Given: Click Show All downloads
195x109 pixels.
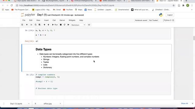Looking at the screenshot, I should tap(184, 104).
